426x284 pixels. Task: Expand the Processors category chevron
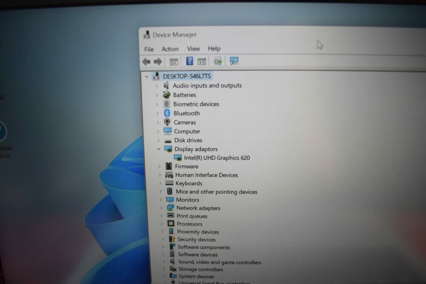162,224
